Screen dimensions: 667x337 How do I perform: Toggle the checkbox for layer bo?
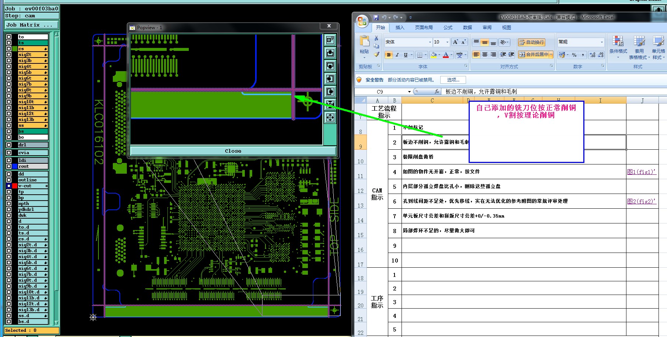tap(9, 137)
